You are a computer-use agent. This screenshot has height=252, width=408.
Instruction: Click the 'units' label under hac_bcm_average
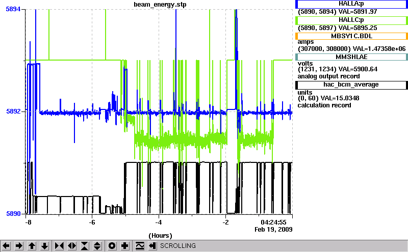click(305, 93)
